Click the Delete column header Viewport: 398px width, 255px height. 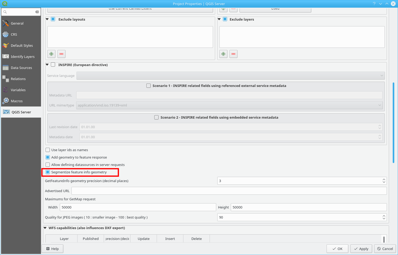click(196, 239)
